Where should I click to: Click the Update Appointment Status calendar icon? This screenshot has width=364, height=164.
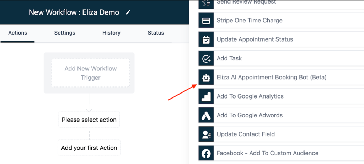[x=206, y=39]
